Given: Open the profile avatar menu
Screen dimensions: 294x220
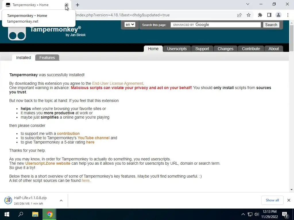Looking at the screenshot, I should click(x=278, y=15).
